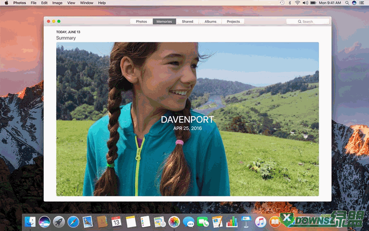
Task: Open the Edit menu
Action: click(x=44, y=3)
